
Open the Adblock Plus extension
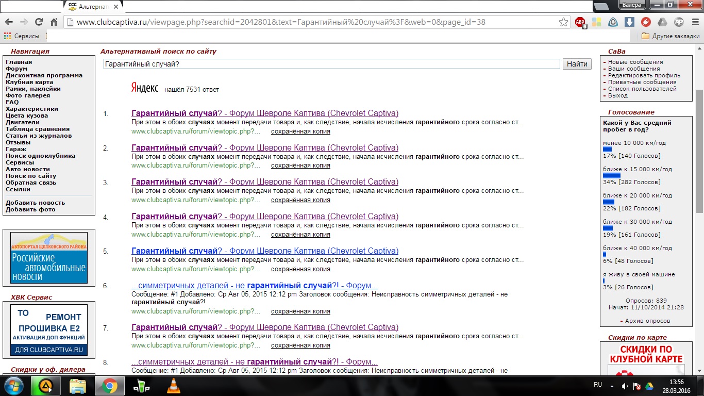point(580,22)
